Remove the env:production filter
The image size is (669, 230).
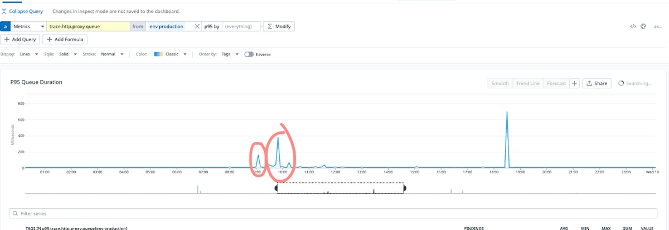(x=197, y=26)
